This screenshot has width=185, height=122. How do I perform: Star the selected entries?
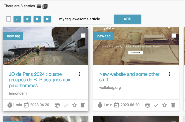pos(27,19)
